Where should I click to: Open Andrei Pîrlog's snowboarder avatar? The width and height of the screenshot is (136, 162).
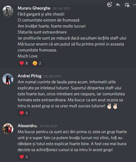(x=8, y=79)
